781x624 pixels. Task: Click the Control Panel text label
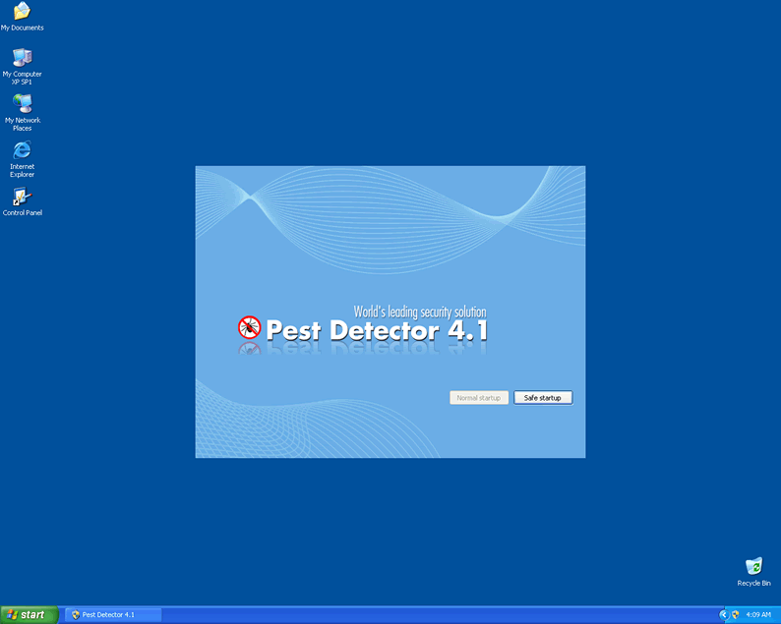tap(23, 213)
